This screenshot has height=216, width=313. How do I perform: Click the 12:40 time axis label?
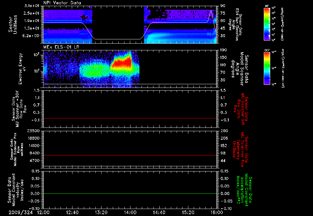(x=72, y=212)
